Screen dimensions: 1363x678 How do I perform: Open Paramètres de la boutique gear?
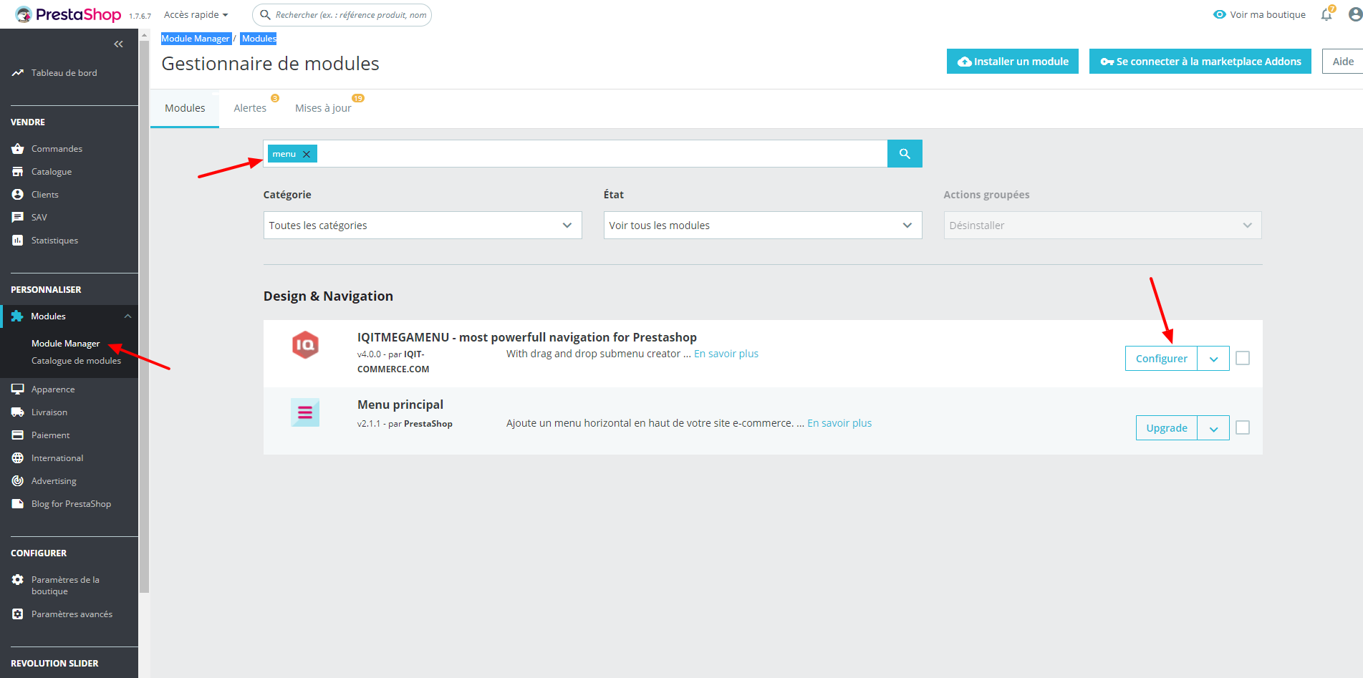point(18,580)
